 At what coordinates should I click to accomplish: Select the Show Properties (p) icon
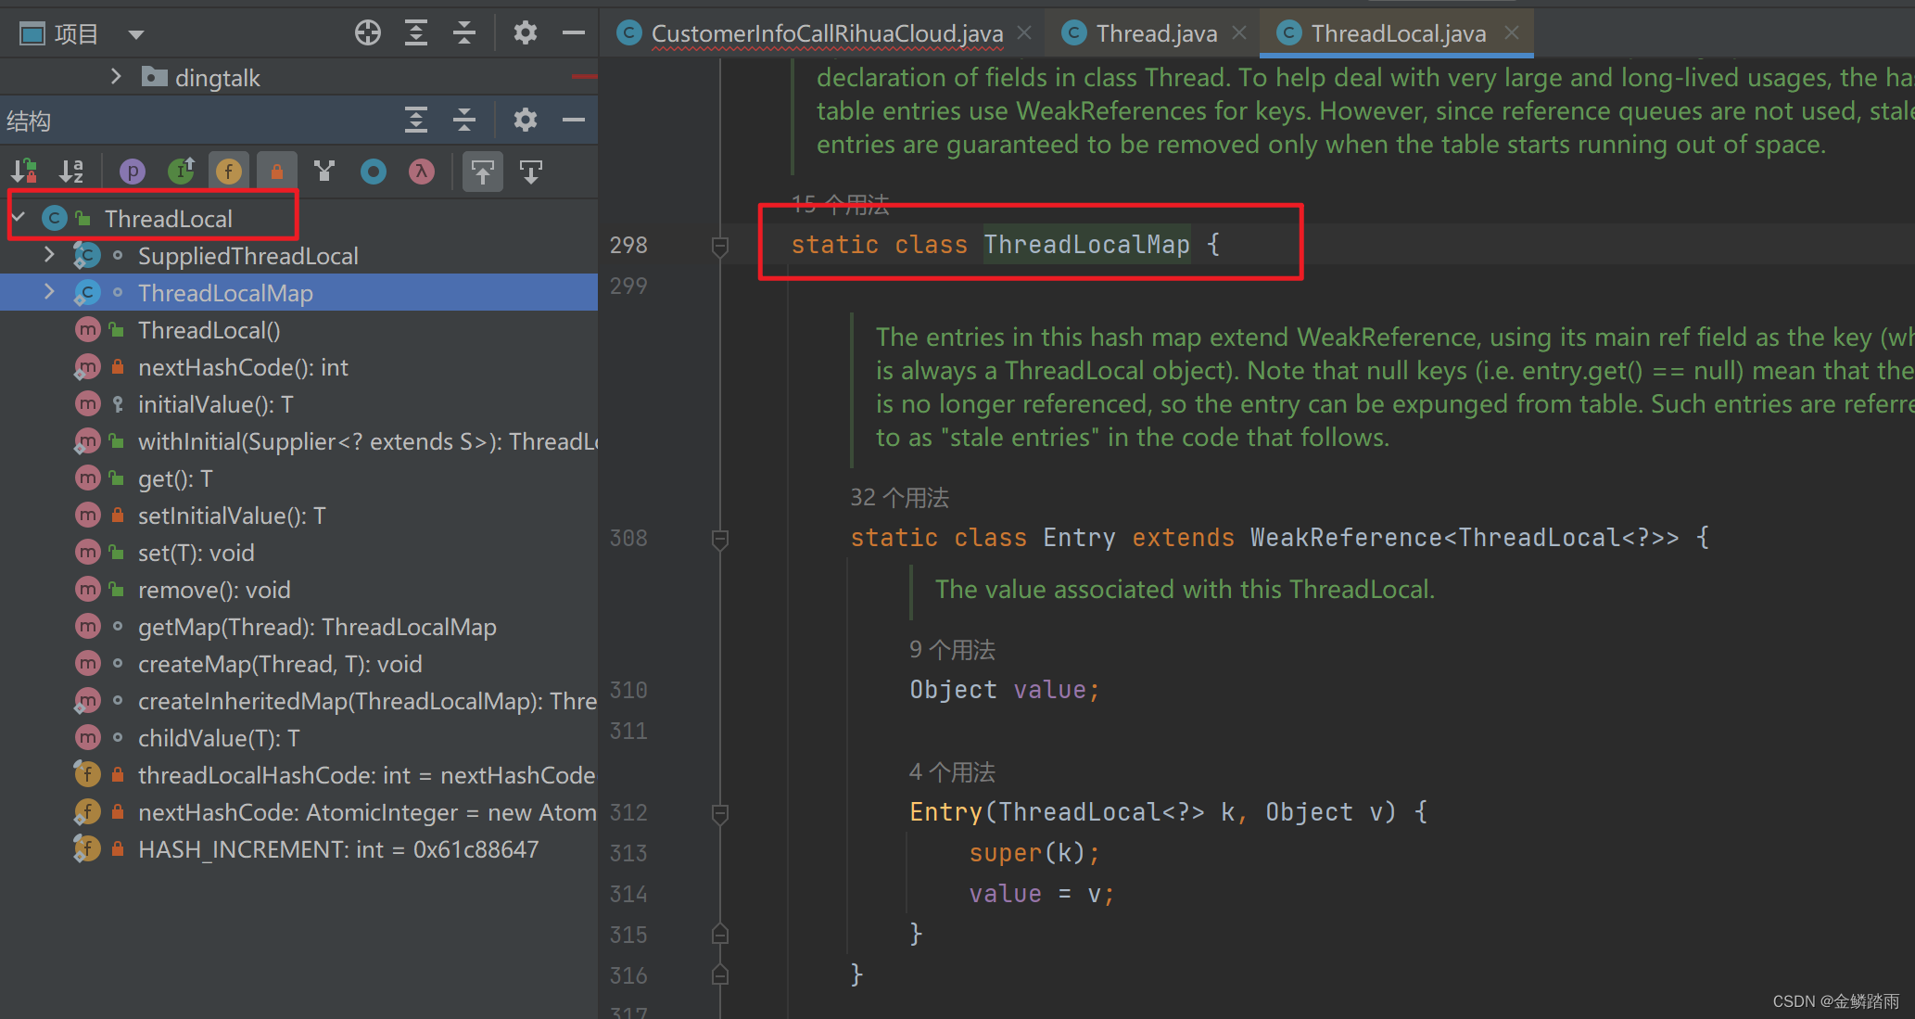click(132, 171)
